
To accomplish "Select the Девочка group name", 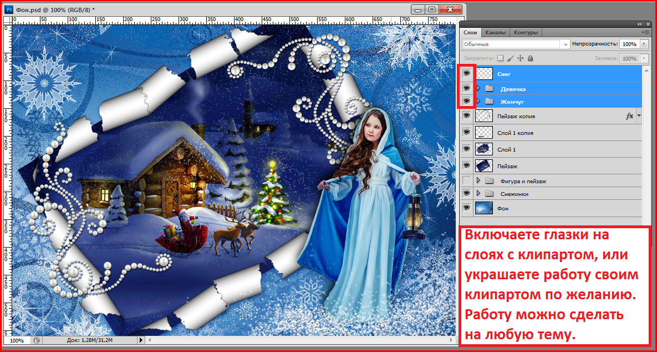I will (513, 89).
